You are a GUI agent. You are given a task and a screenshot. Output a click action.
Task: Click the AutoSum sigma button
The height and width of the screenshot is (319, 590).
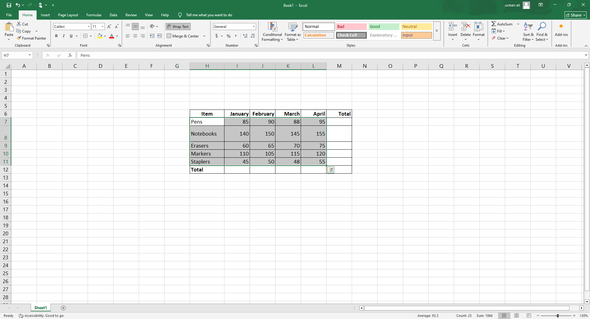[x=502, y=24]
